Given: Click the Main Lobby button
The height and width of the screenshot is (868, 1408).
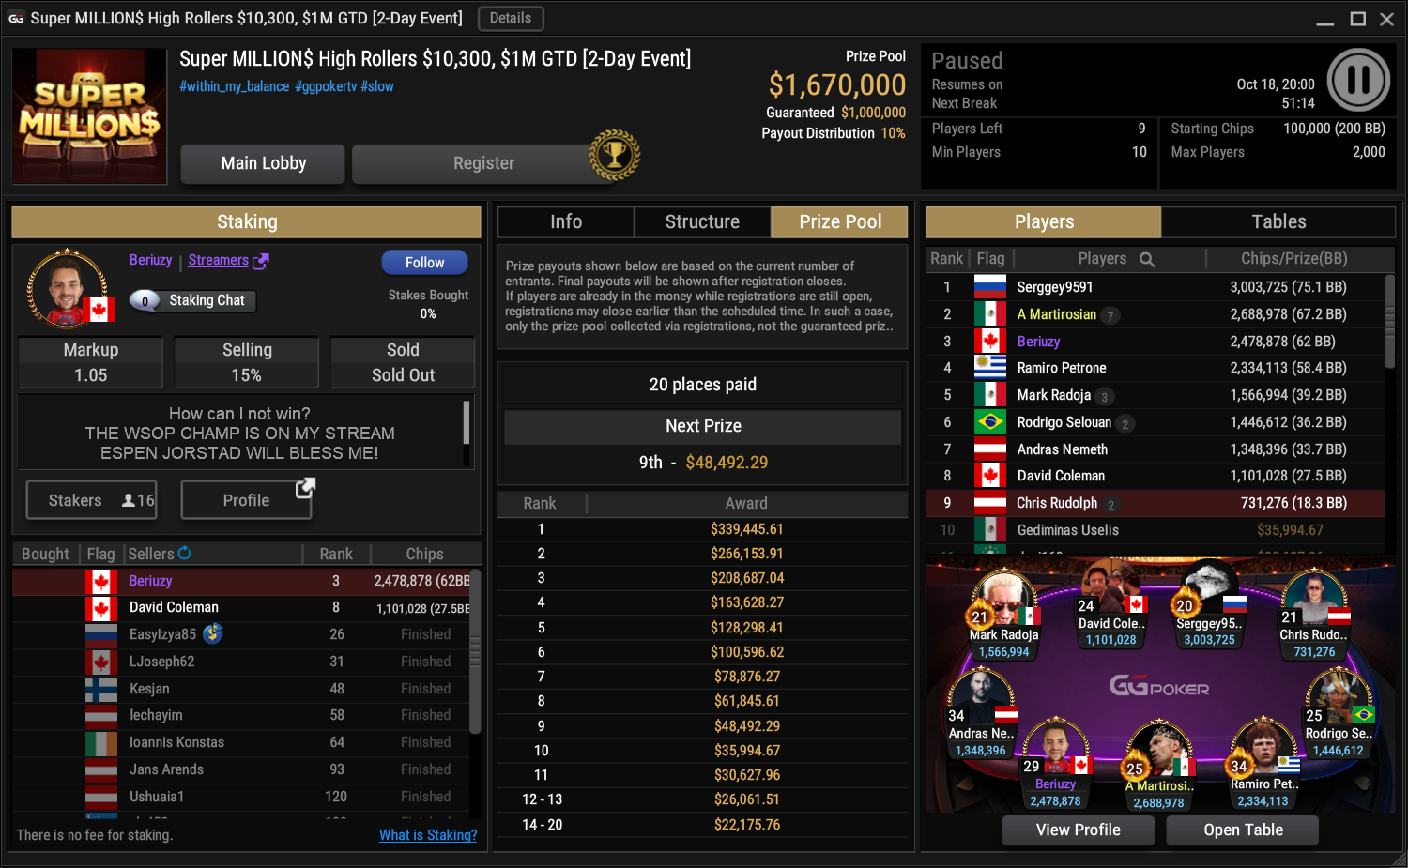Looking at the screenshot, I should 264,163.
